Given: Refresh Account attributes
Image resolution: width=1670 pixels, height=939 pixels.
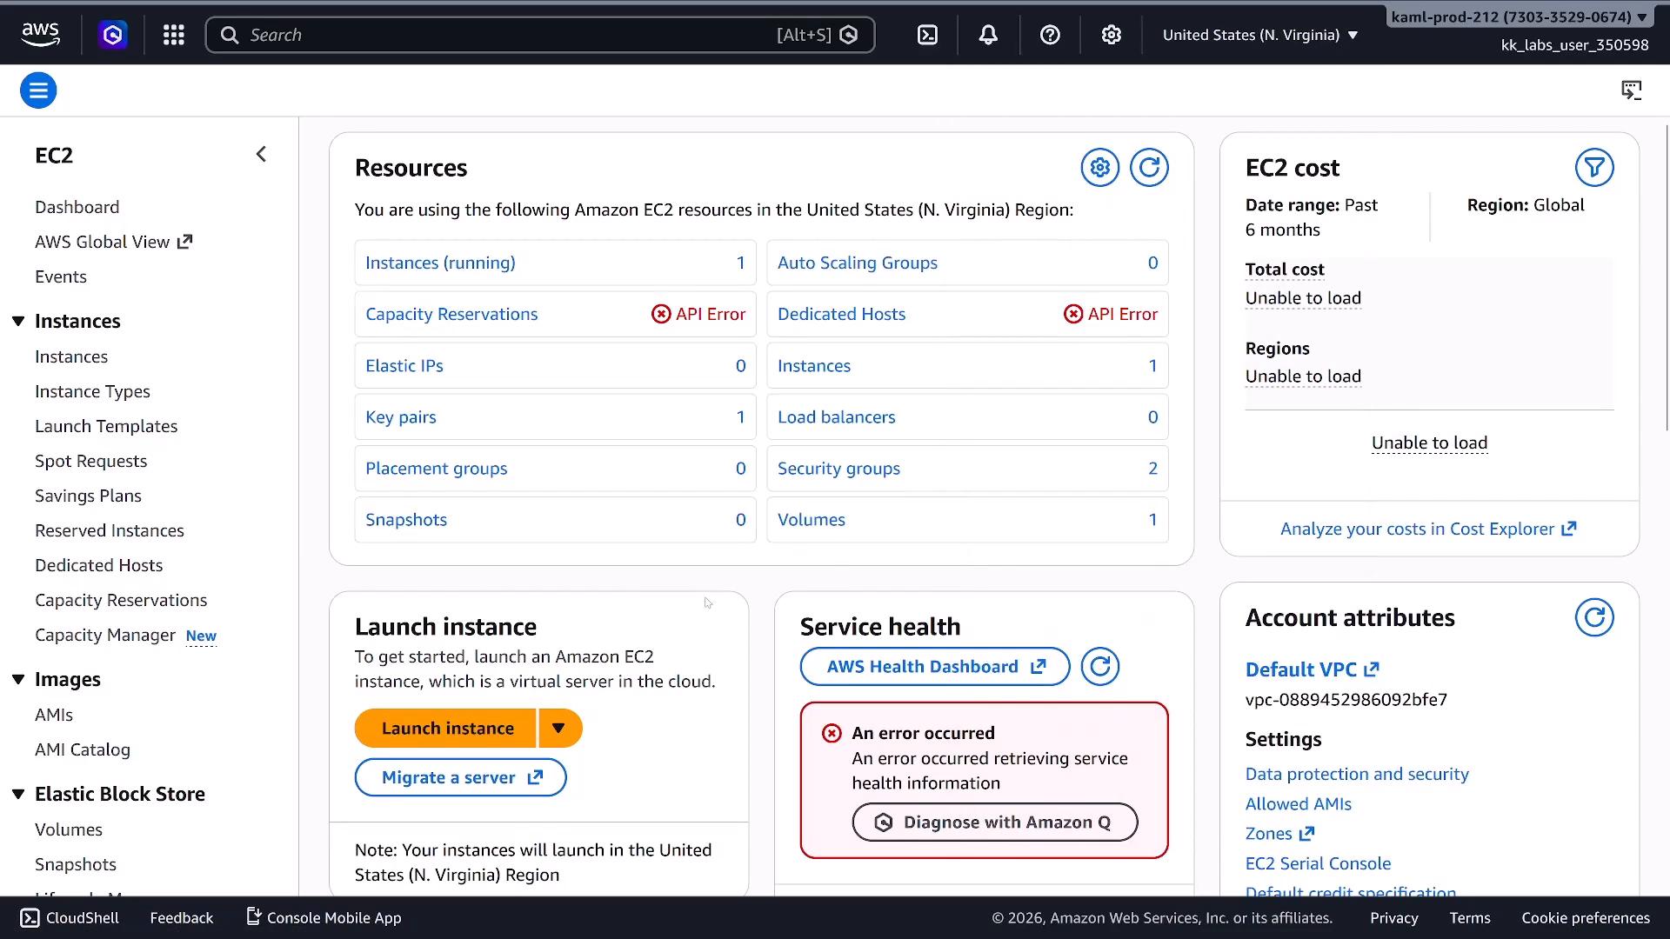Looking at the screenshot, I should click(1594, 617).
